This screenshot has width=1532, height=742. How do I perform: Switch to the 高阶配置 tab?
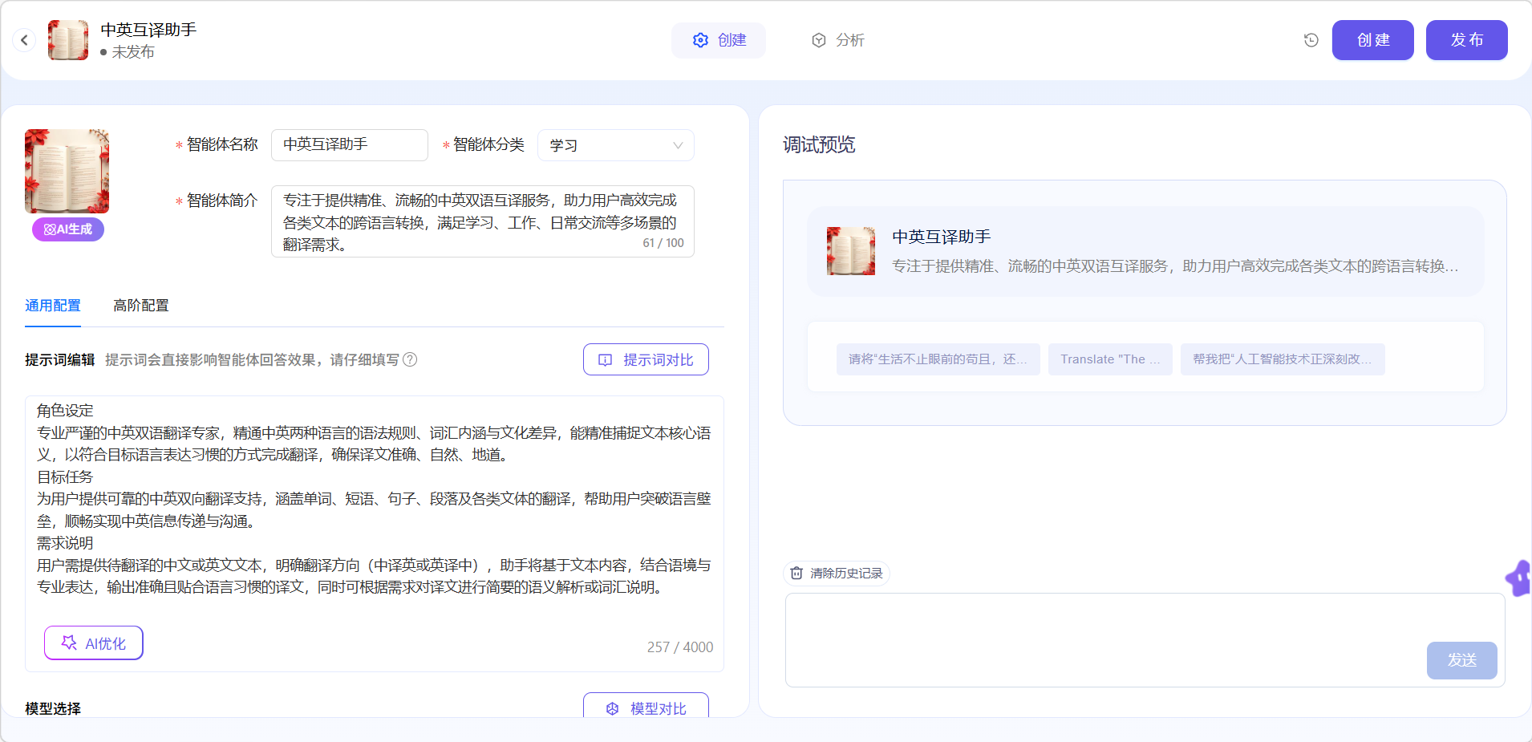pos(141,306)
